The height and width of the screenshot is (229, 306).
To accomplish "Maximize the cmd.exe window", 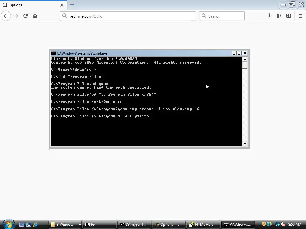I will pos(239,53).
